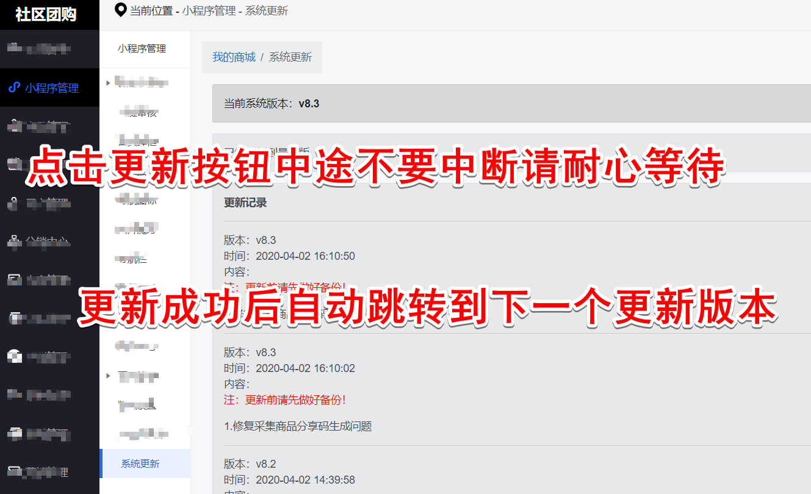Expand the collapsed group above 系统更新
811x494 pixels.
coord(109,376)
